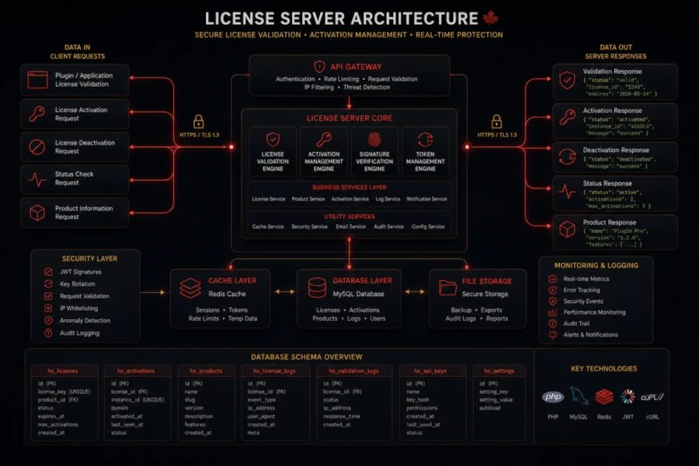Click the Performance Monitoring chart icon
699x466 pixels.
click(553, 312)
